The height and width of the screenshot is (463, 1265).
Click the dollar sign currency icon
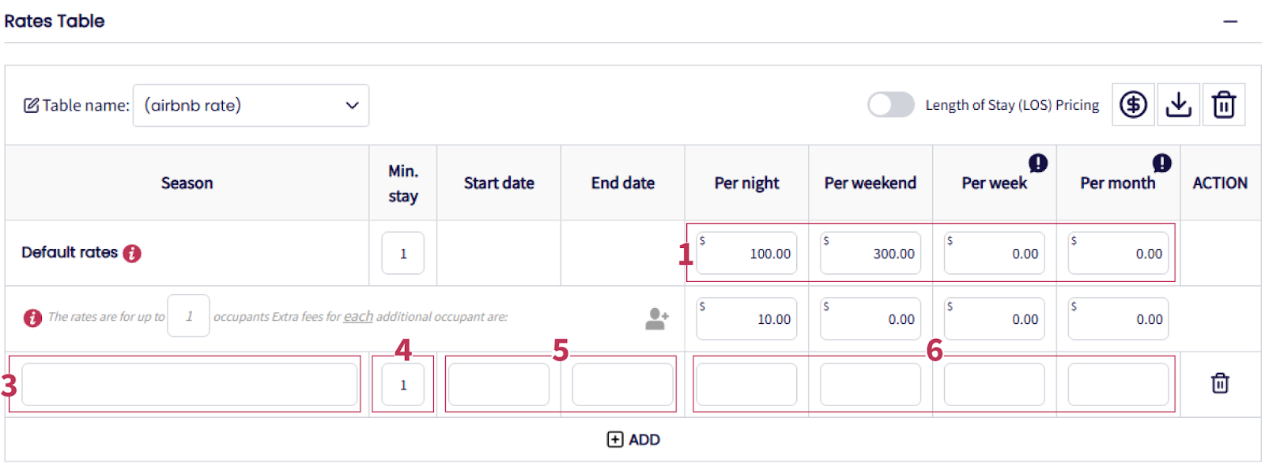tap(1133, 104)
